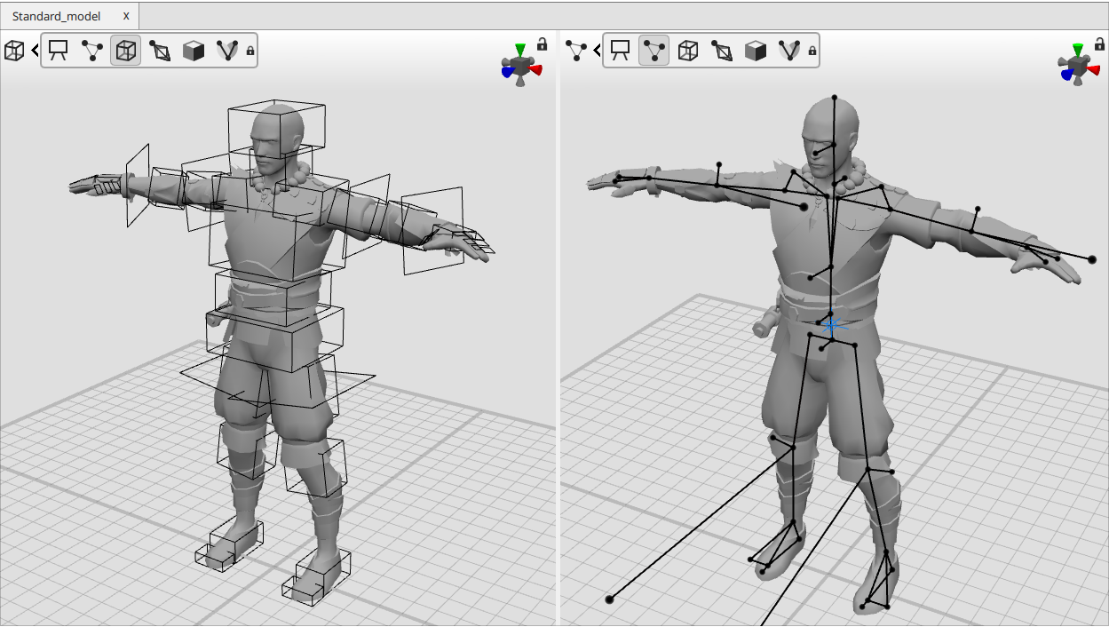Click the V-shaped weights icon in left toolbar

click(227, 51)
